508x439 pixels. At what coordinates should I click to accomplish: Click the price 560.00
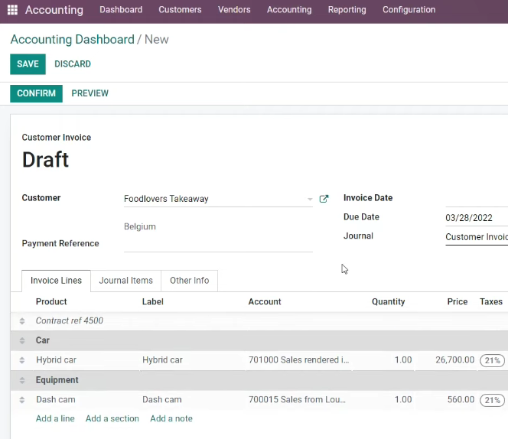461,400
